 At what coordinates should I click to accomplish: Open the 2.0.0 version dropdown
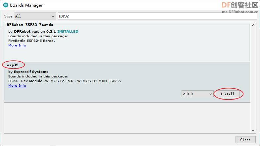click(197, 94)
